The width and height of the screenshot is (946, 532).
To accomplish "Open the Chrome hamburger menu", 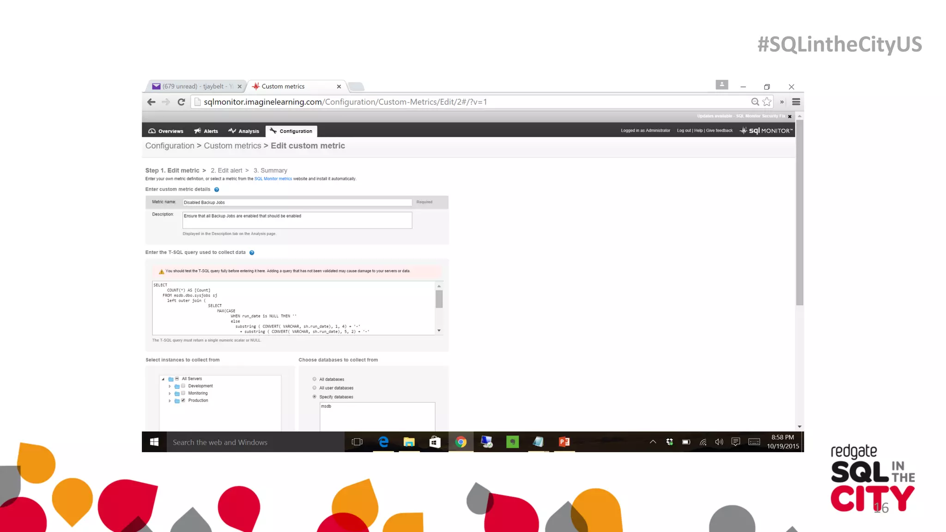I will tap(796, 102).
